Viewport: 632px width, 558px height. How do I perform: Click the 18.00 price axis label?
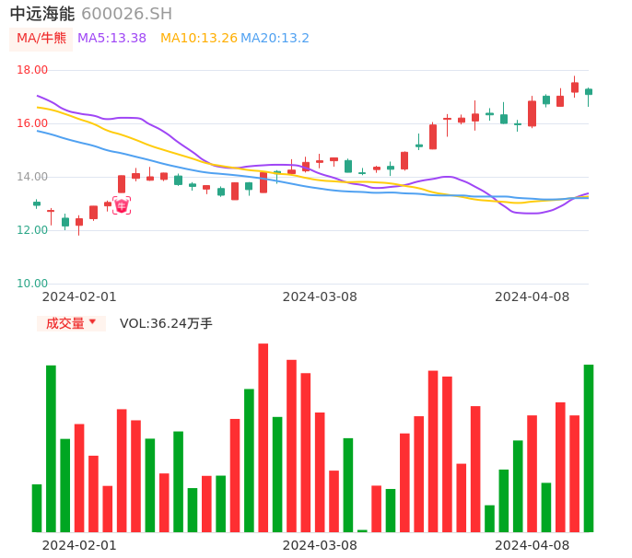click(32, 70)
